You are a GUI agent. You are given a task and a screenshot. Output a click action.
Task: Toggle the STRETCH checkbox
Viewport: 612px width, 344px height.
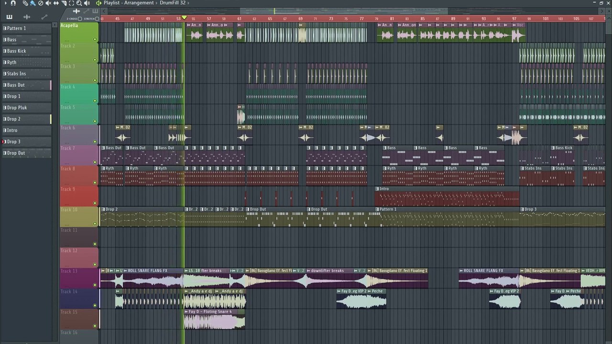pyautogui.click(x=97, y=19)
